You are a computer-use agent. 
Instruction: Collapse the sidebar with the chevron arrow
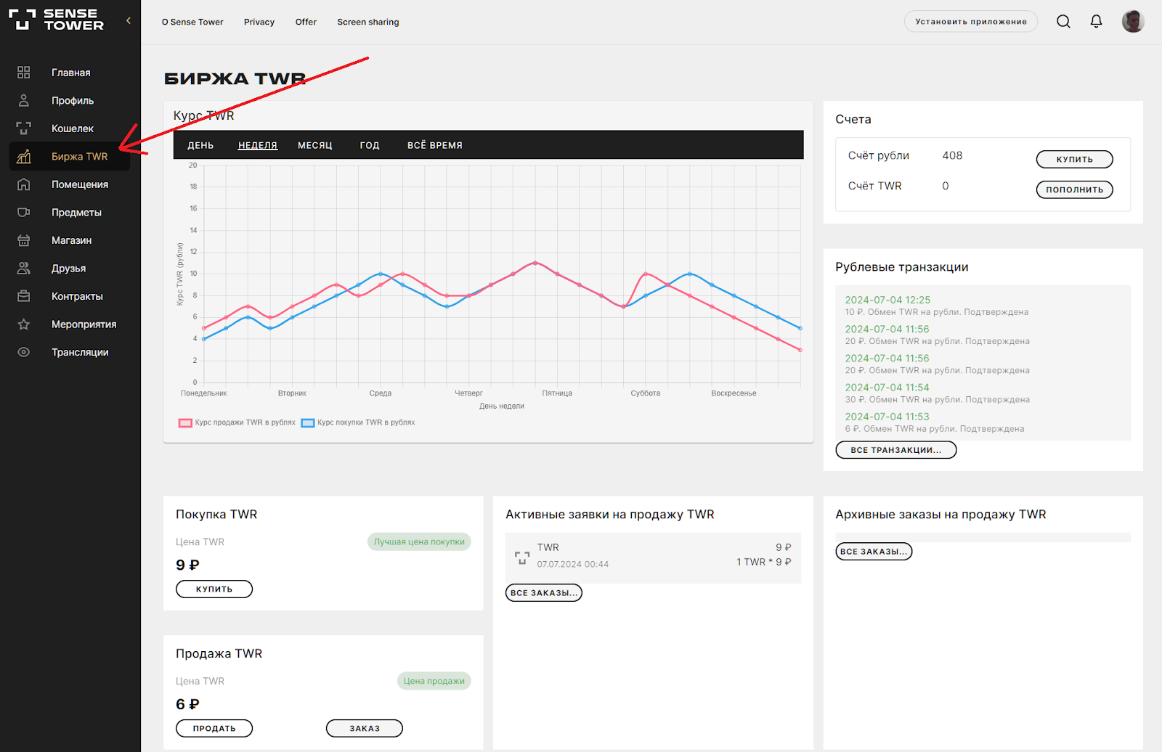click(129, 20)
